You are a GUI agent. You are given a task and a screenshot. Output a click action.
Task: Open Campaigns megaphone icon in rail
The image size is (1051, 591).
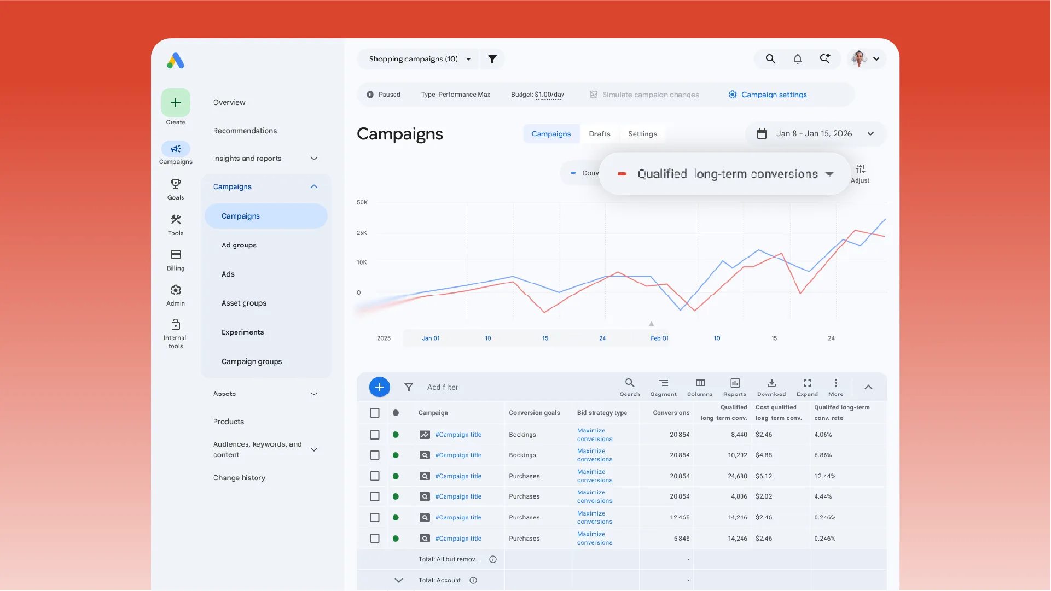[176, 149]
